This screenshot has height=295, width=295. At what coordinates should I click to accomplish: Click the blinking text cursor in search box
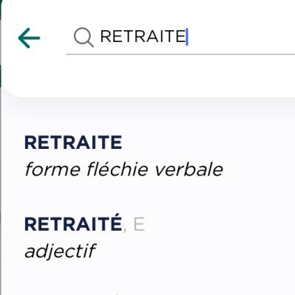click(187, 37)
